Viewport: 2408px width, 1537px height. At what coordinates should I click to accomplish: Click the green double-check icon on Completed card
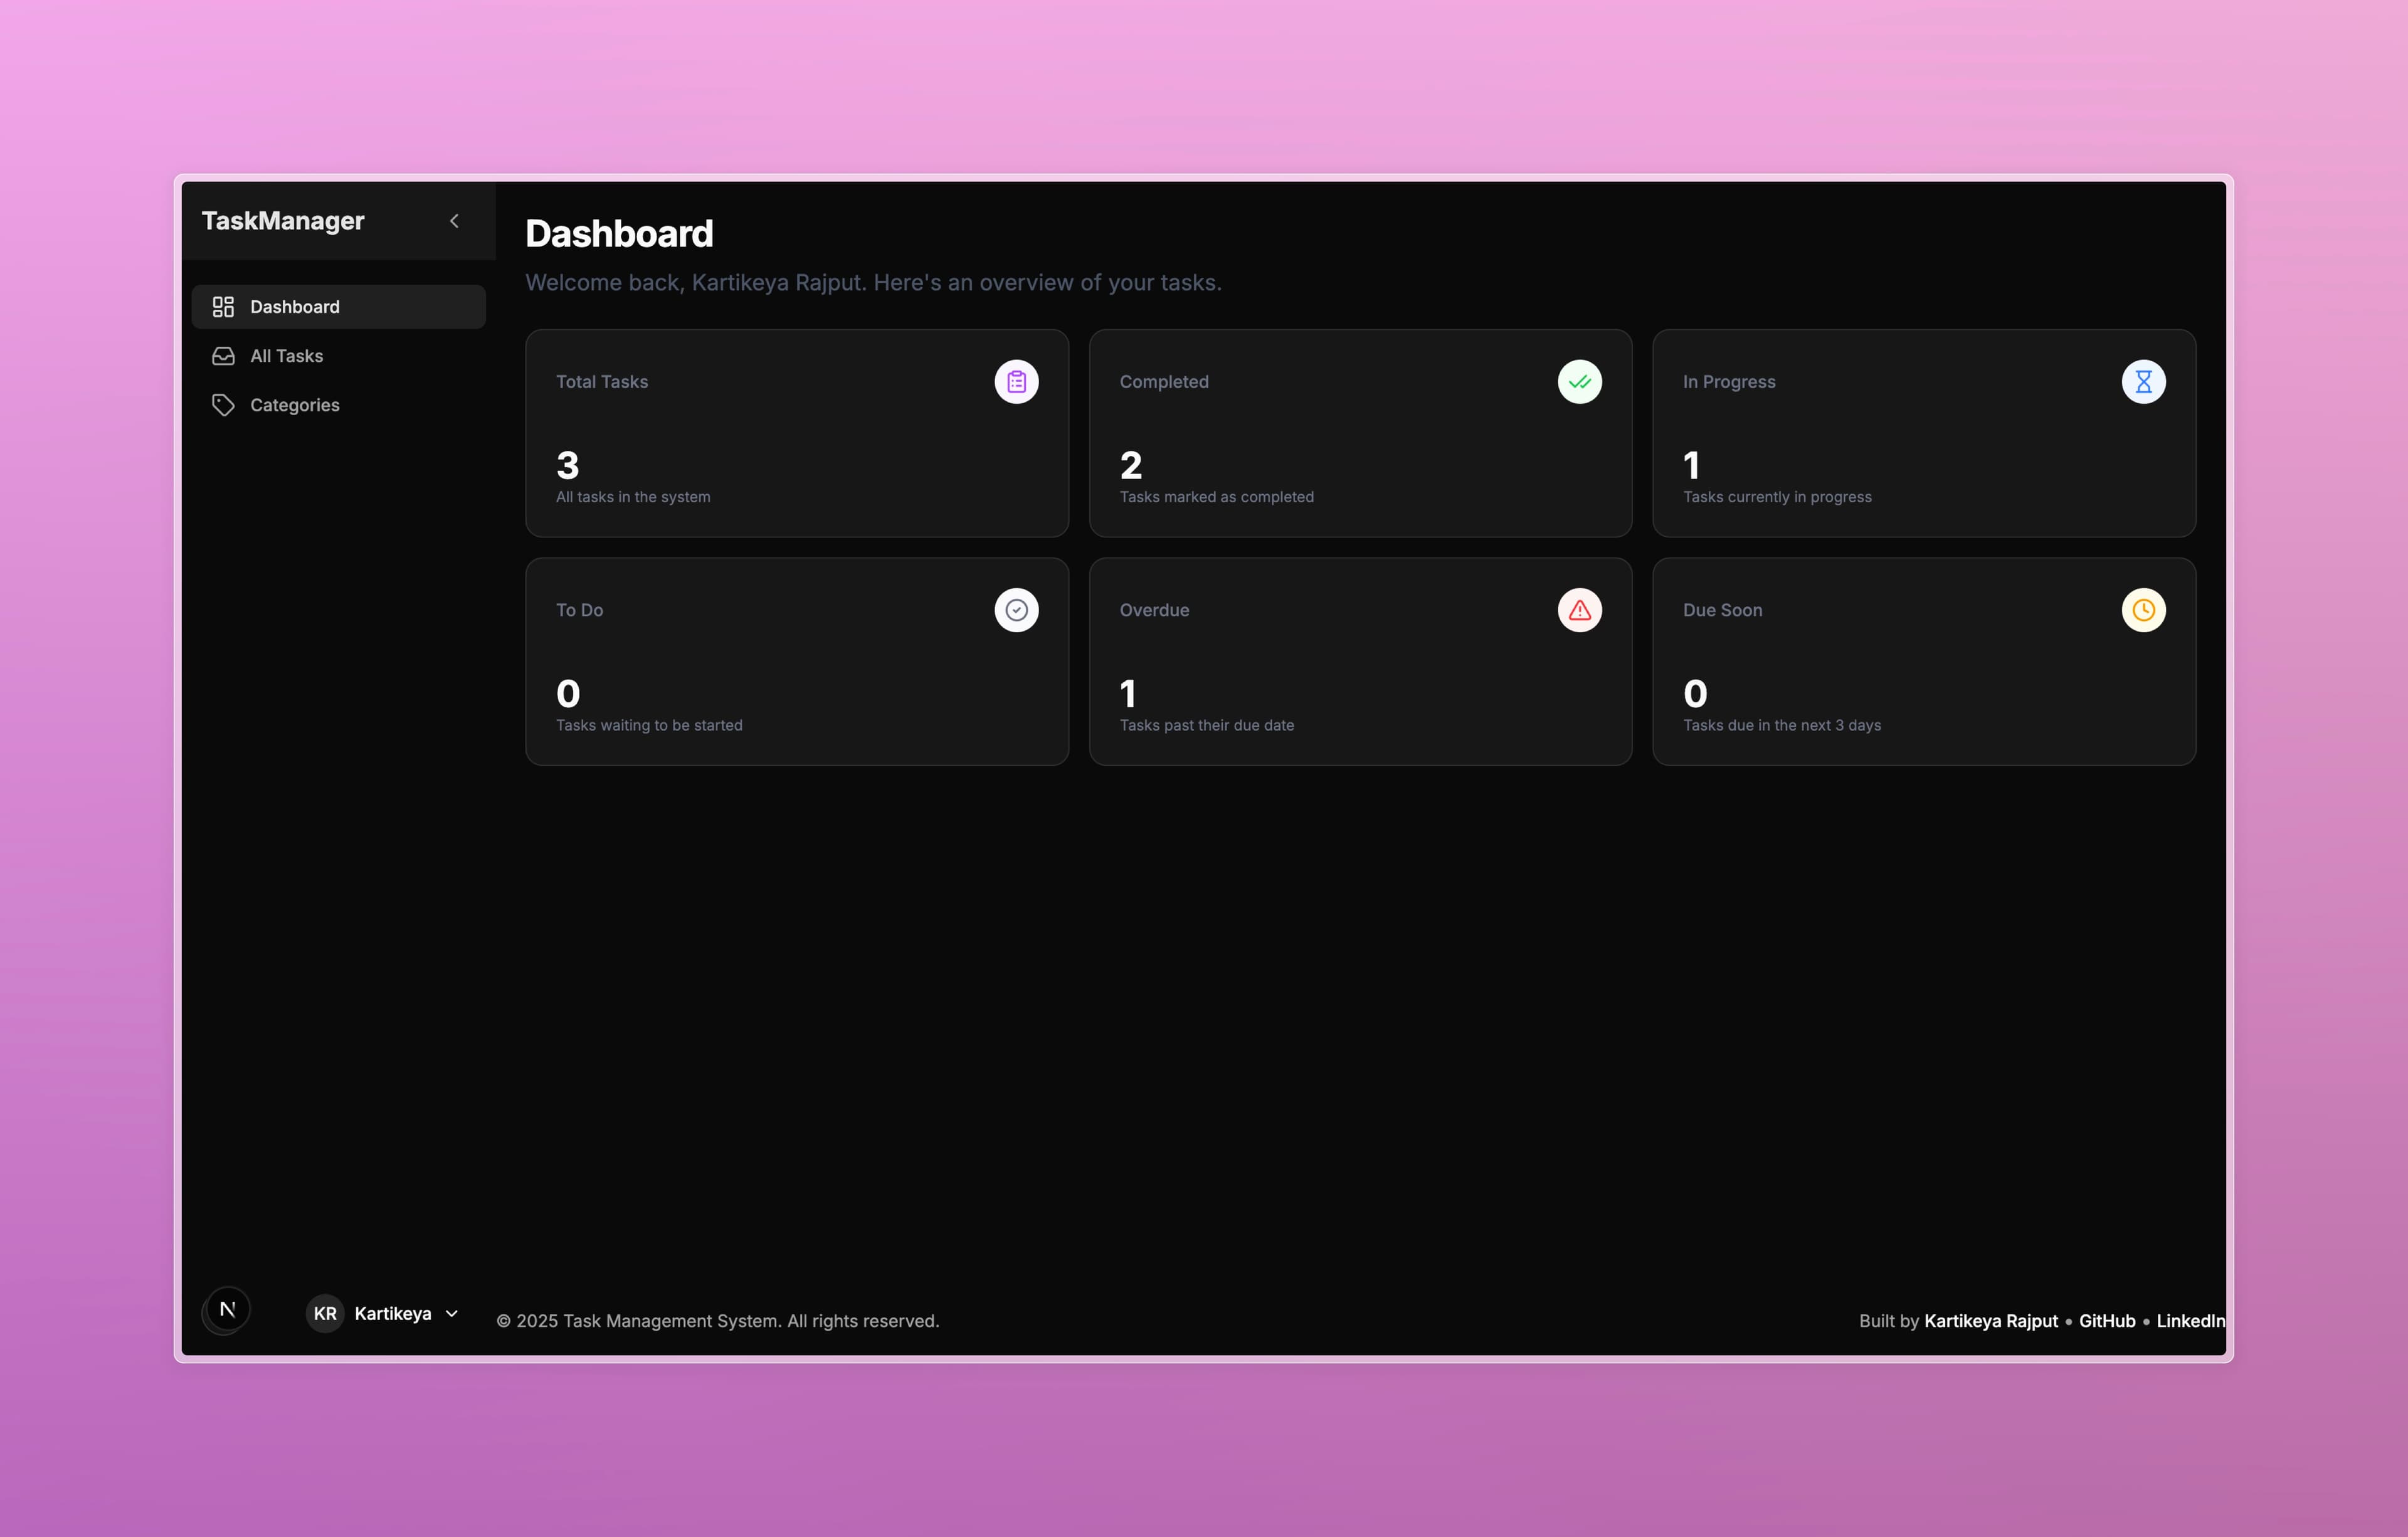point(1579,381)
